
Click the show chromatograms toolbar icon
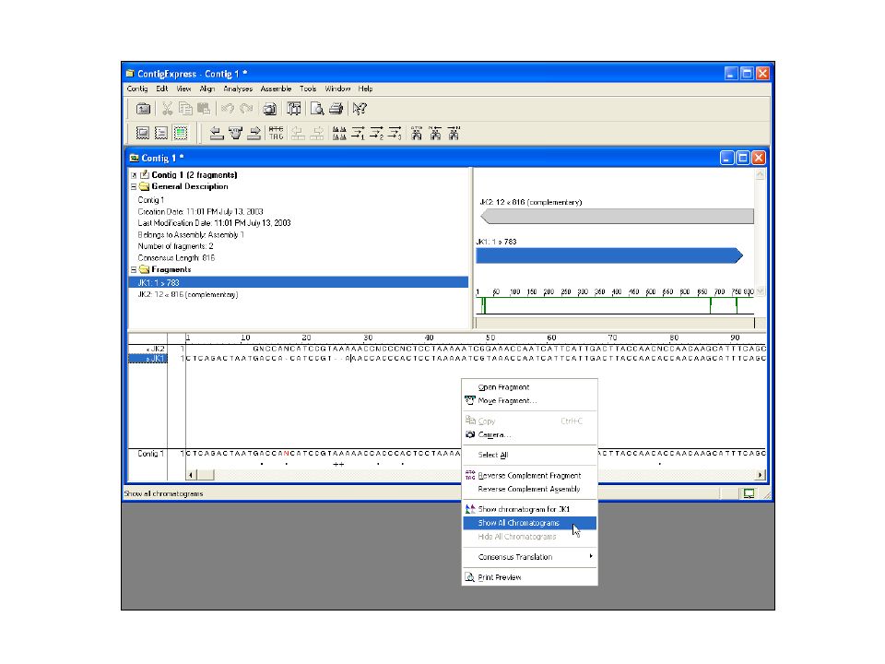(339, 133)
